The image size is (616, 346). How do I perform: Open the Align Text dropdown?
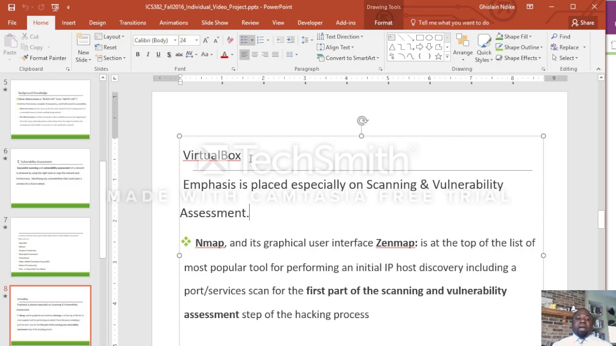pyautogui.click(x=335, y=47)
